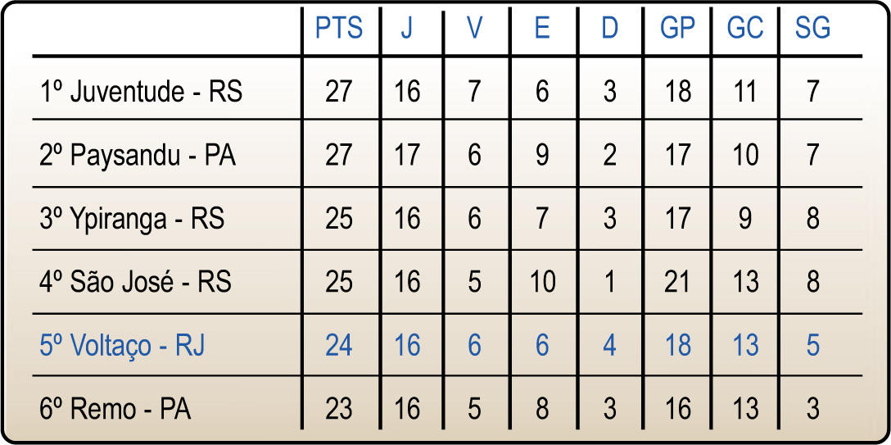Click Voltaço's points value 24

[x=339, y=346]
